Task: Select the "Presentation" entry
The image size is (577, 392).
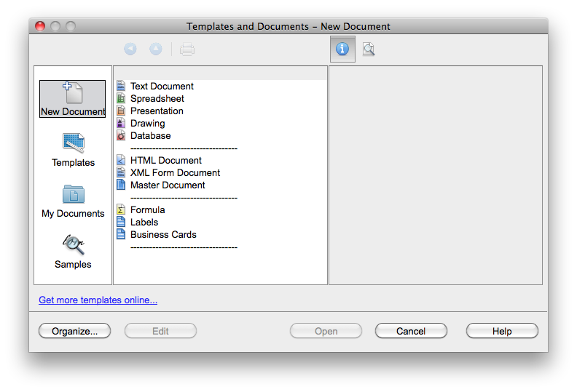Action: (157, 111)
